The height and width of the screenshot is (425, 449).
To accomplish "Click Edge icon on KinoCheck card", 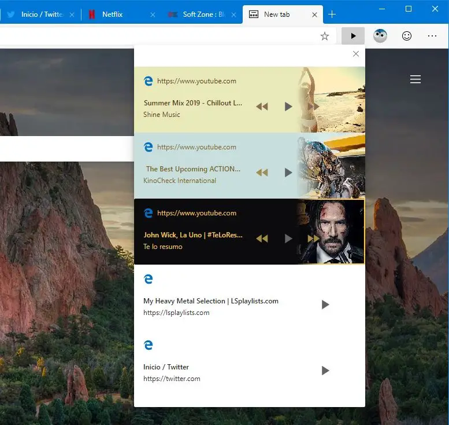I will click(x=148, y=147).
